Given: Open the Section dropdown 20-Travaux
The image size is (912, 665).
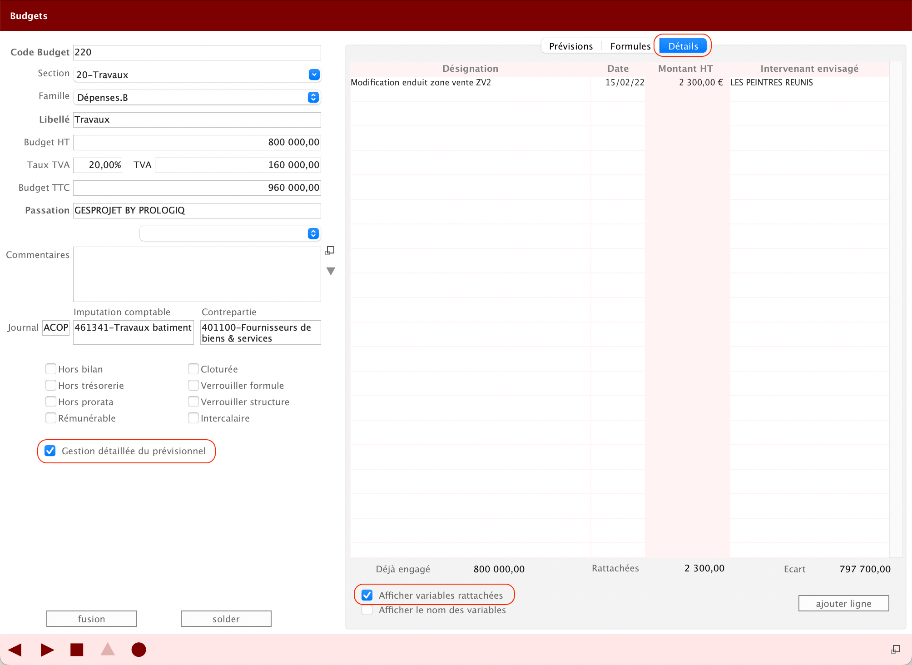Looking at the screenshot, I should point(197,74).
